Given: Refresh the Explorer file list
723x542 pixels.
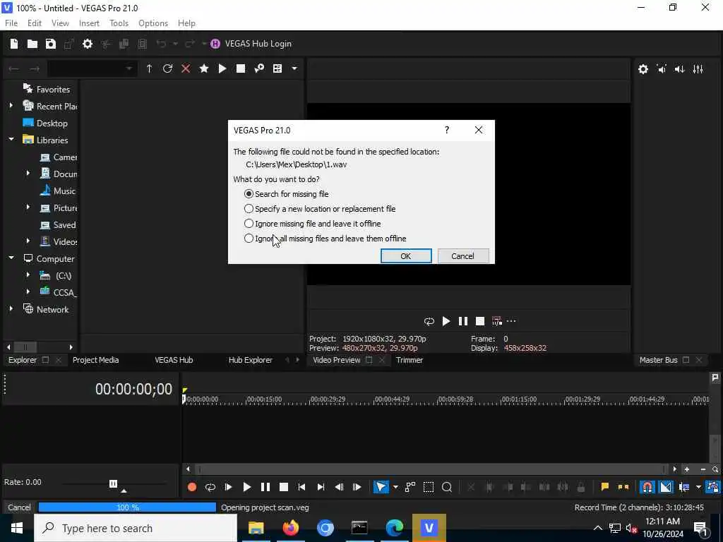Looking at the screenshot, I should point(167,68).
